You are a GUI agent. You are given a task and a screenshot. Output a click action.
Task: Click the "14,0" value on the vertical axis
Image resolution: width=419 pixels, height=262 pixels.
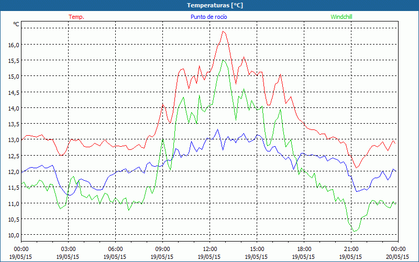click(x=14, y=108)
